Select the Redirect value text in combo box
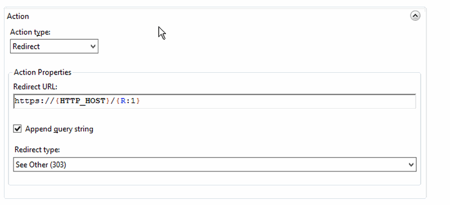The image size is (450, 205). [26, 46]
